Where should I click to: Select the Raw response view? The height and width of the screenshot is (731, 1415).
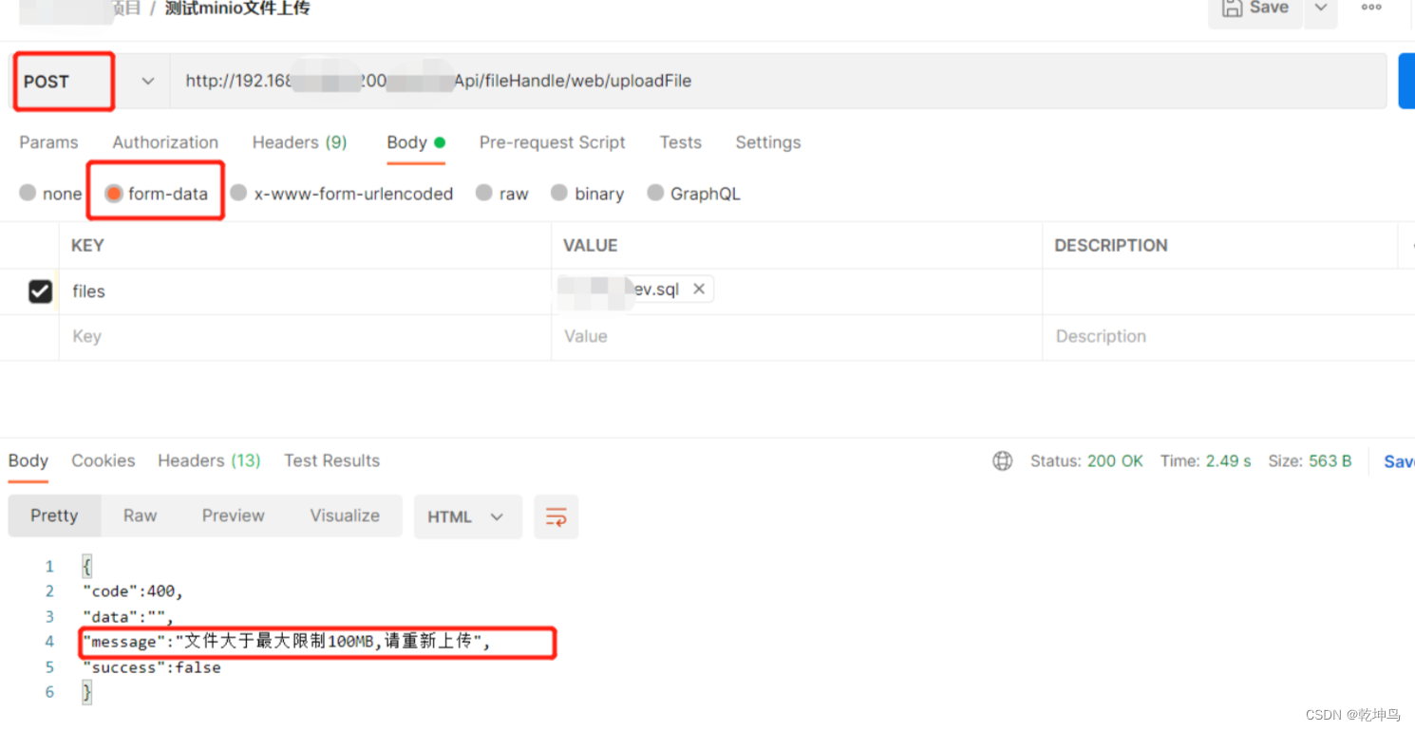[140, 516]
